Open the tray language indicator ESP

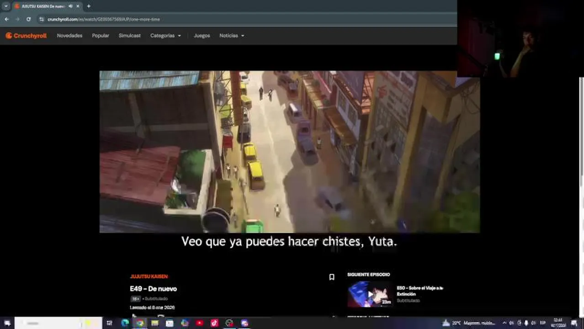tap(543, 323)
